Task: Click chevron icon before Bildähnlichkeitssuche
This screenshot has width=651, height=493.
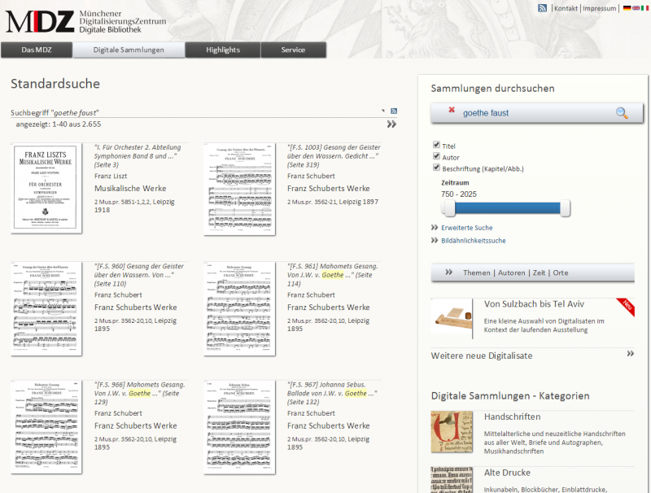Action: pyautogui.click(x=435, y=240)
